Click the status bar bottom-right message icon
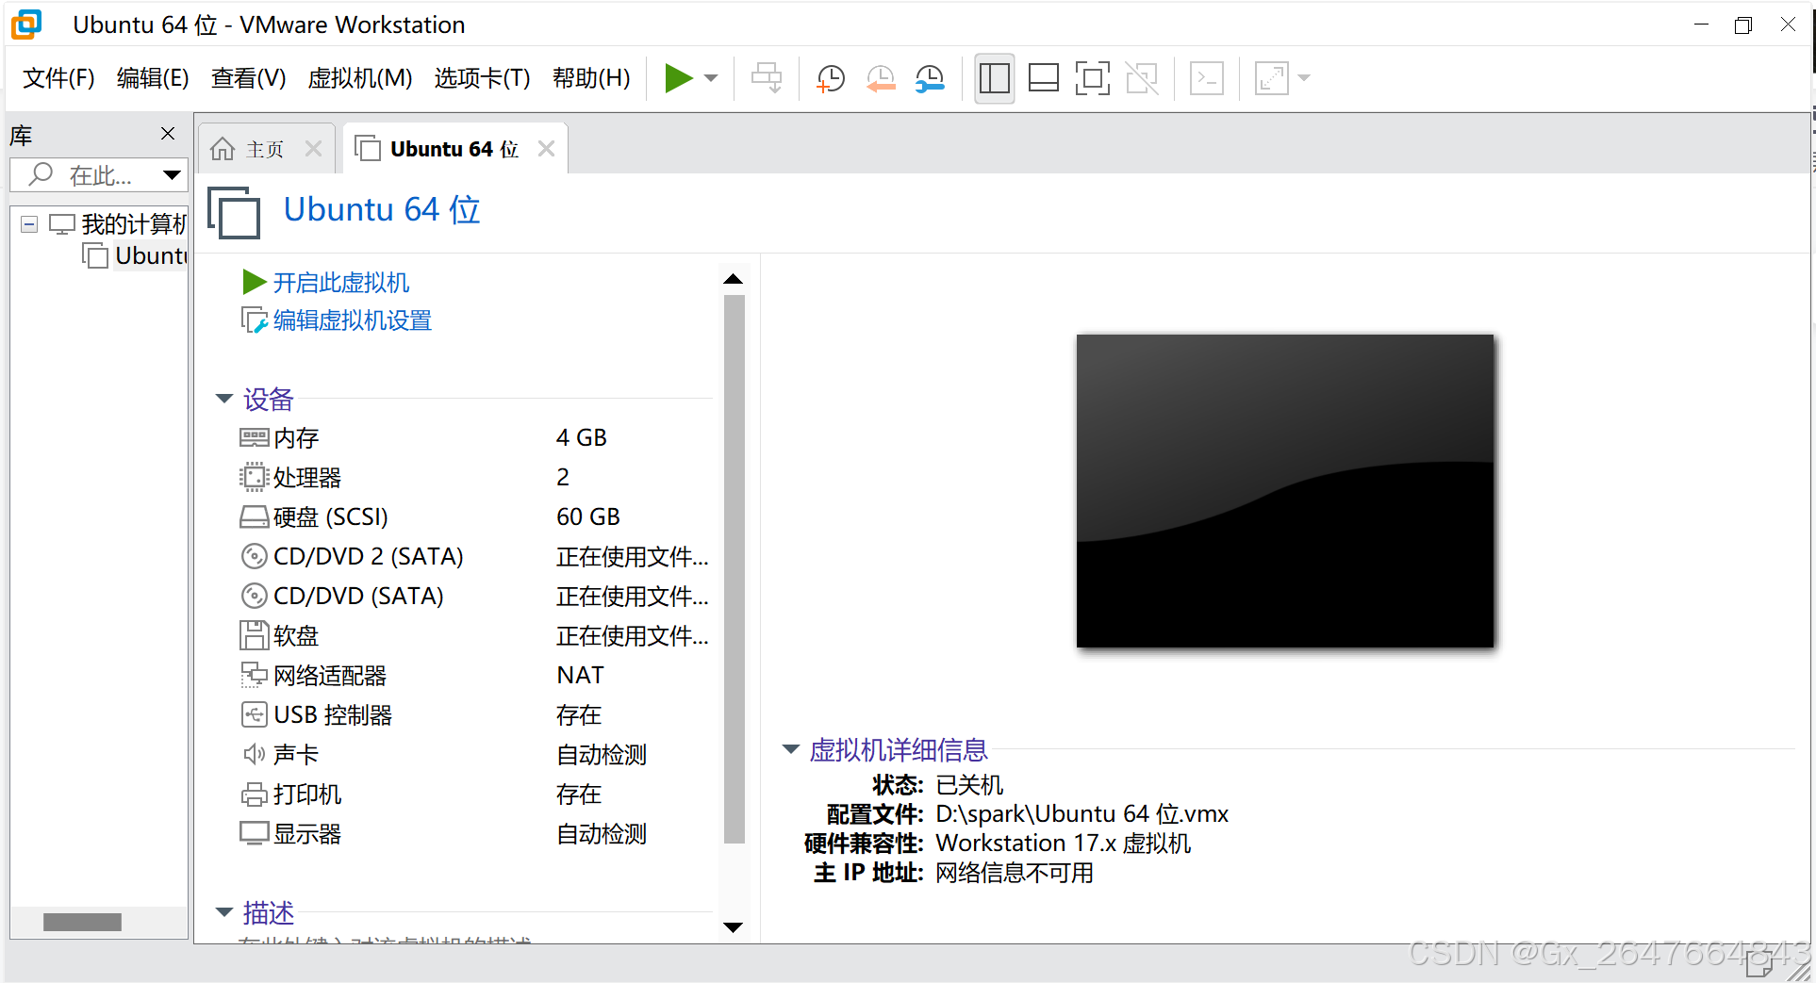1816x983 pixels. click(x=1759, y=965)
